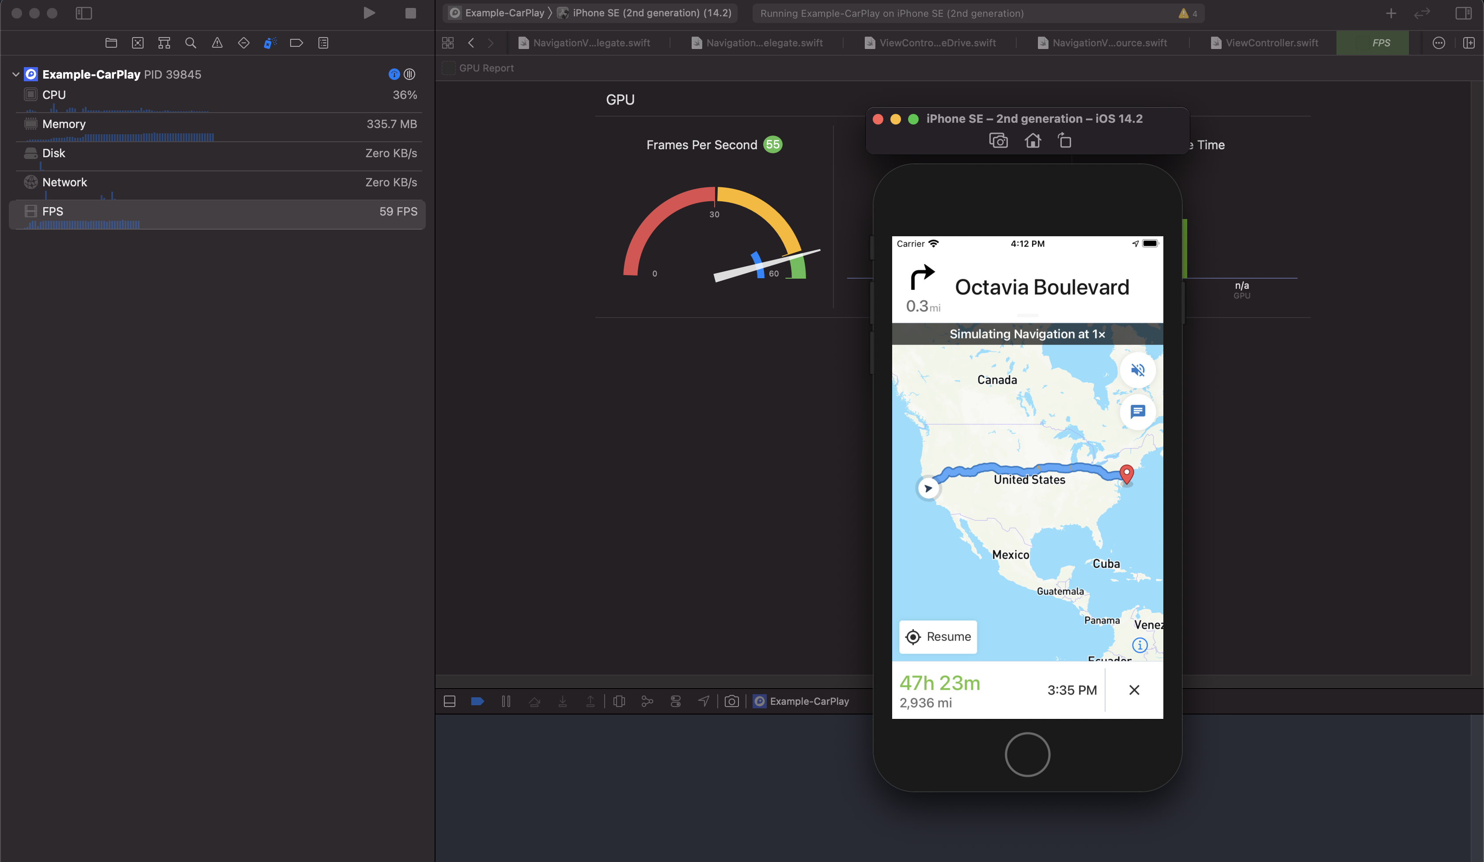The height and width of the screenshot is (862, 1484).
Task: Click simulator Home button icon
Action: (1032, 141)
